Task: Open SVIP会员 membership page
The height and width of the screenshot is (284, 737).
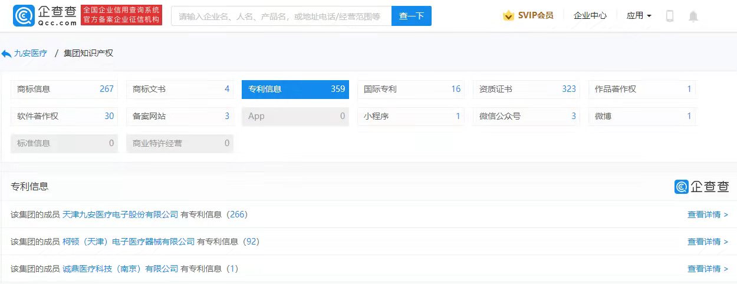Action: click(x=535, y=16)
